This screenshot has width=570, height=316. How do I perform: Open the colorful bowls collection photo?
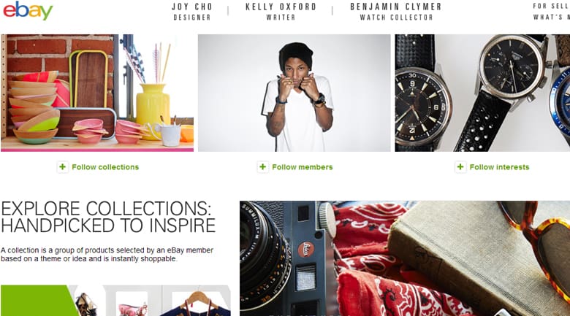tap(97, 93)
